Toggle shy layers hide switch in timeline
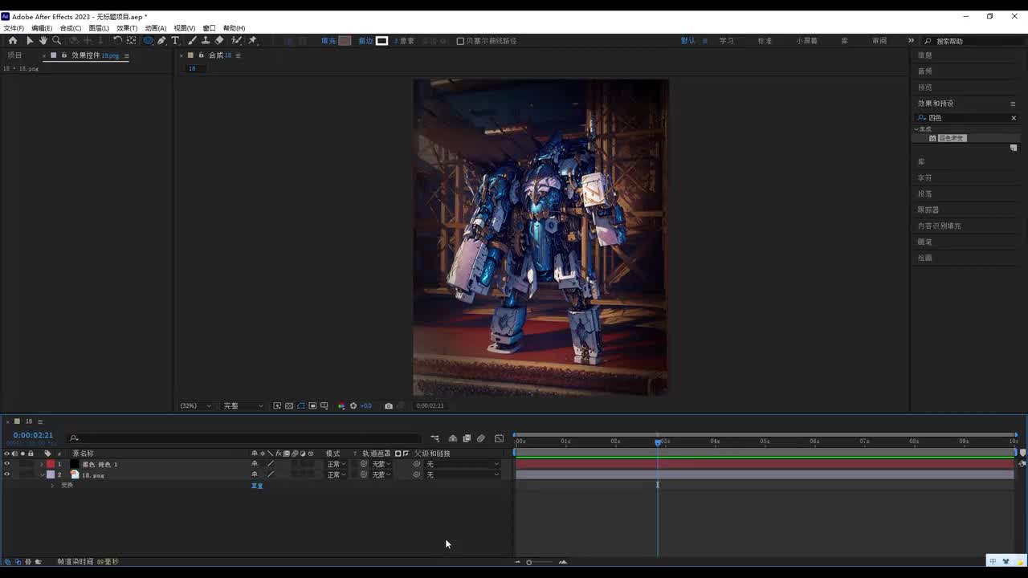 (452, 438)
